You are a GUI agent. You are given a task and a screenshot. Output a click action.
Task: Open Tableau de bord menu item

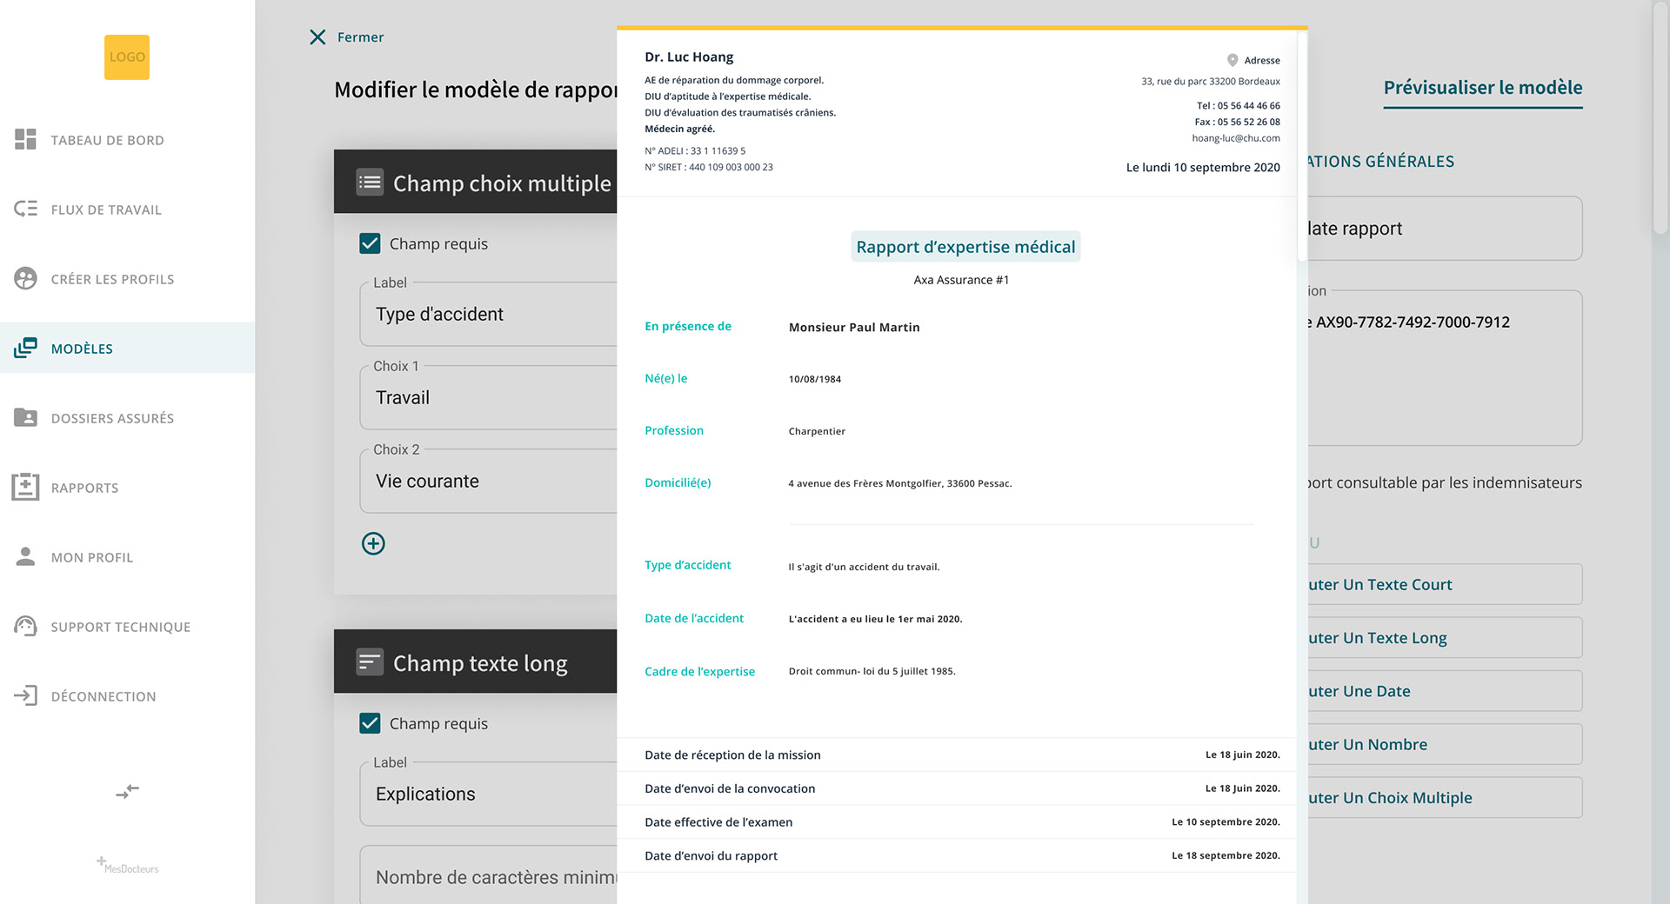click(127, 140)
